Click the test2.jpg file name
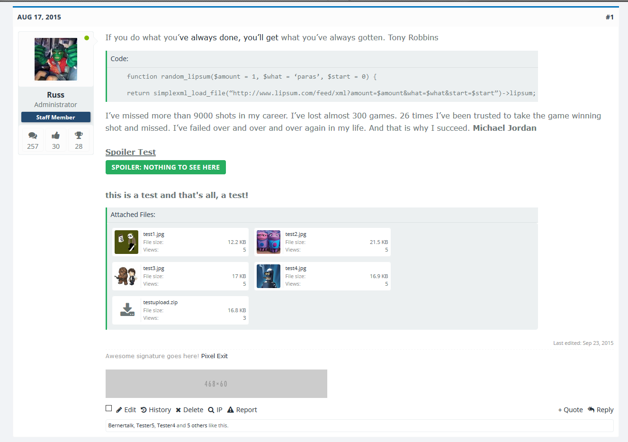This screenshot has width=628, height=442. click(x=296, y=234)
